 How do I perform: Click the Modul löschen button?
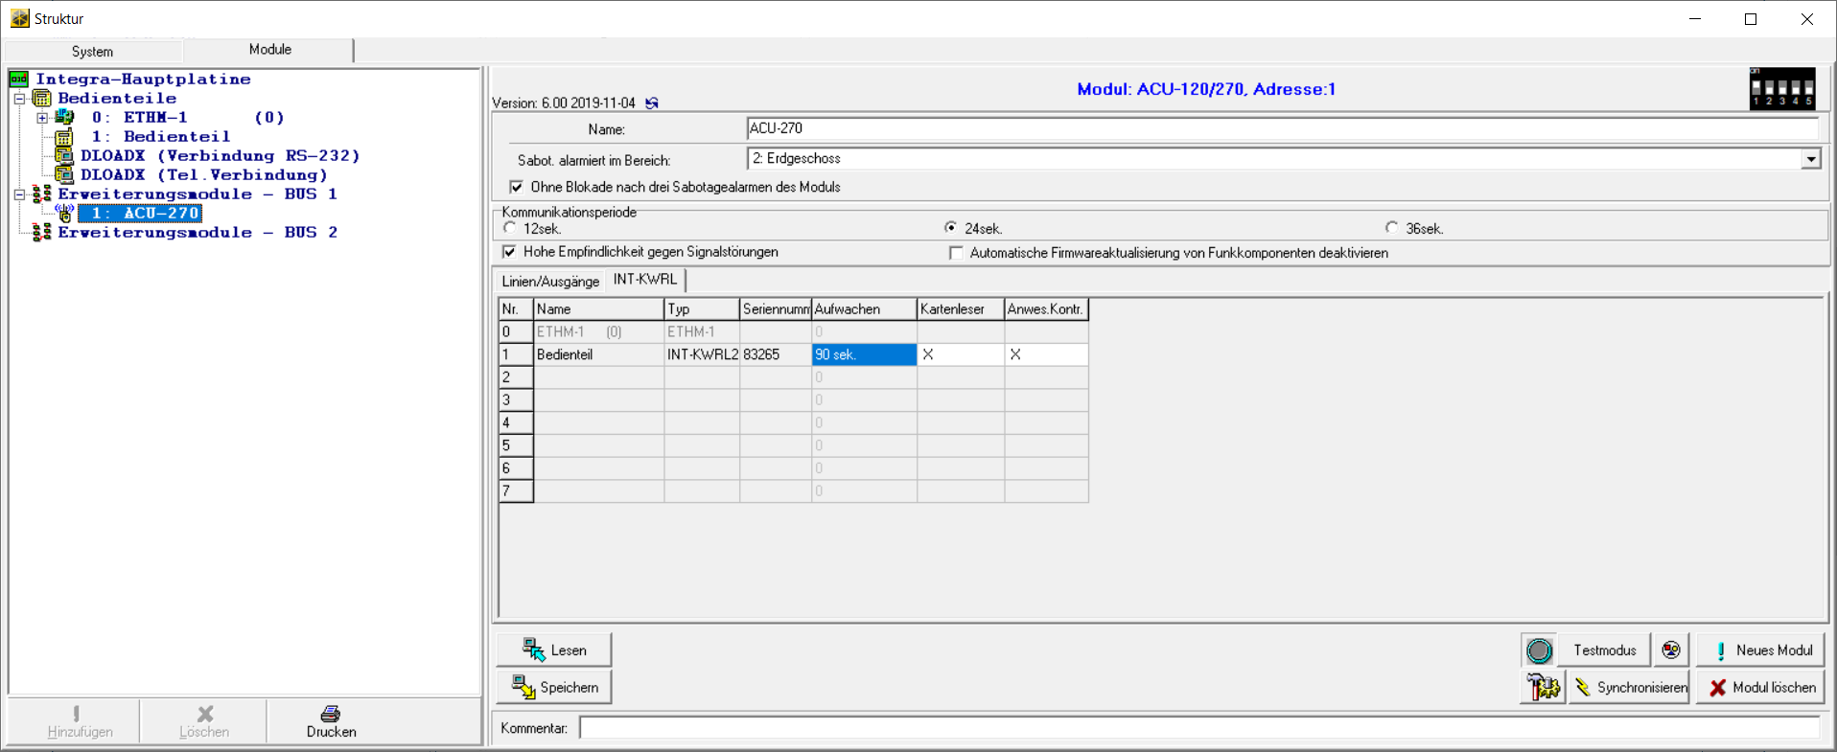1760,688
